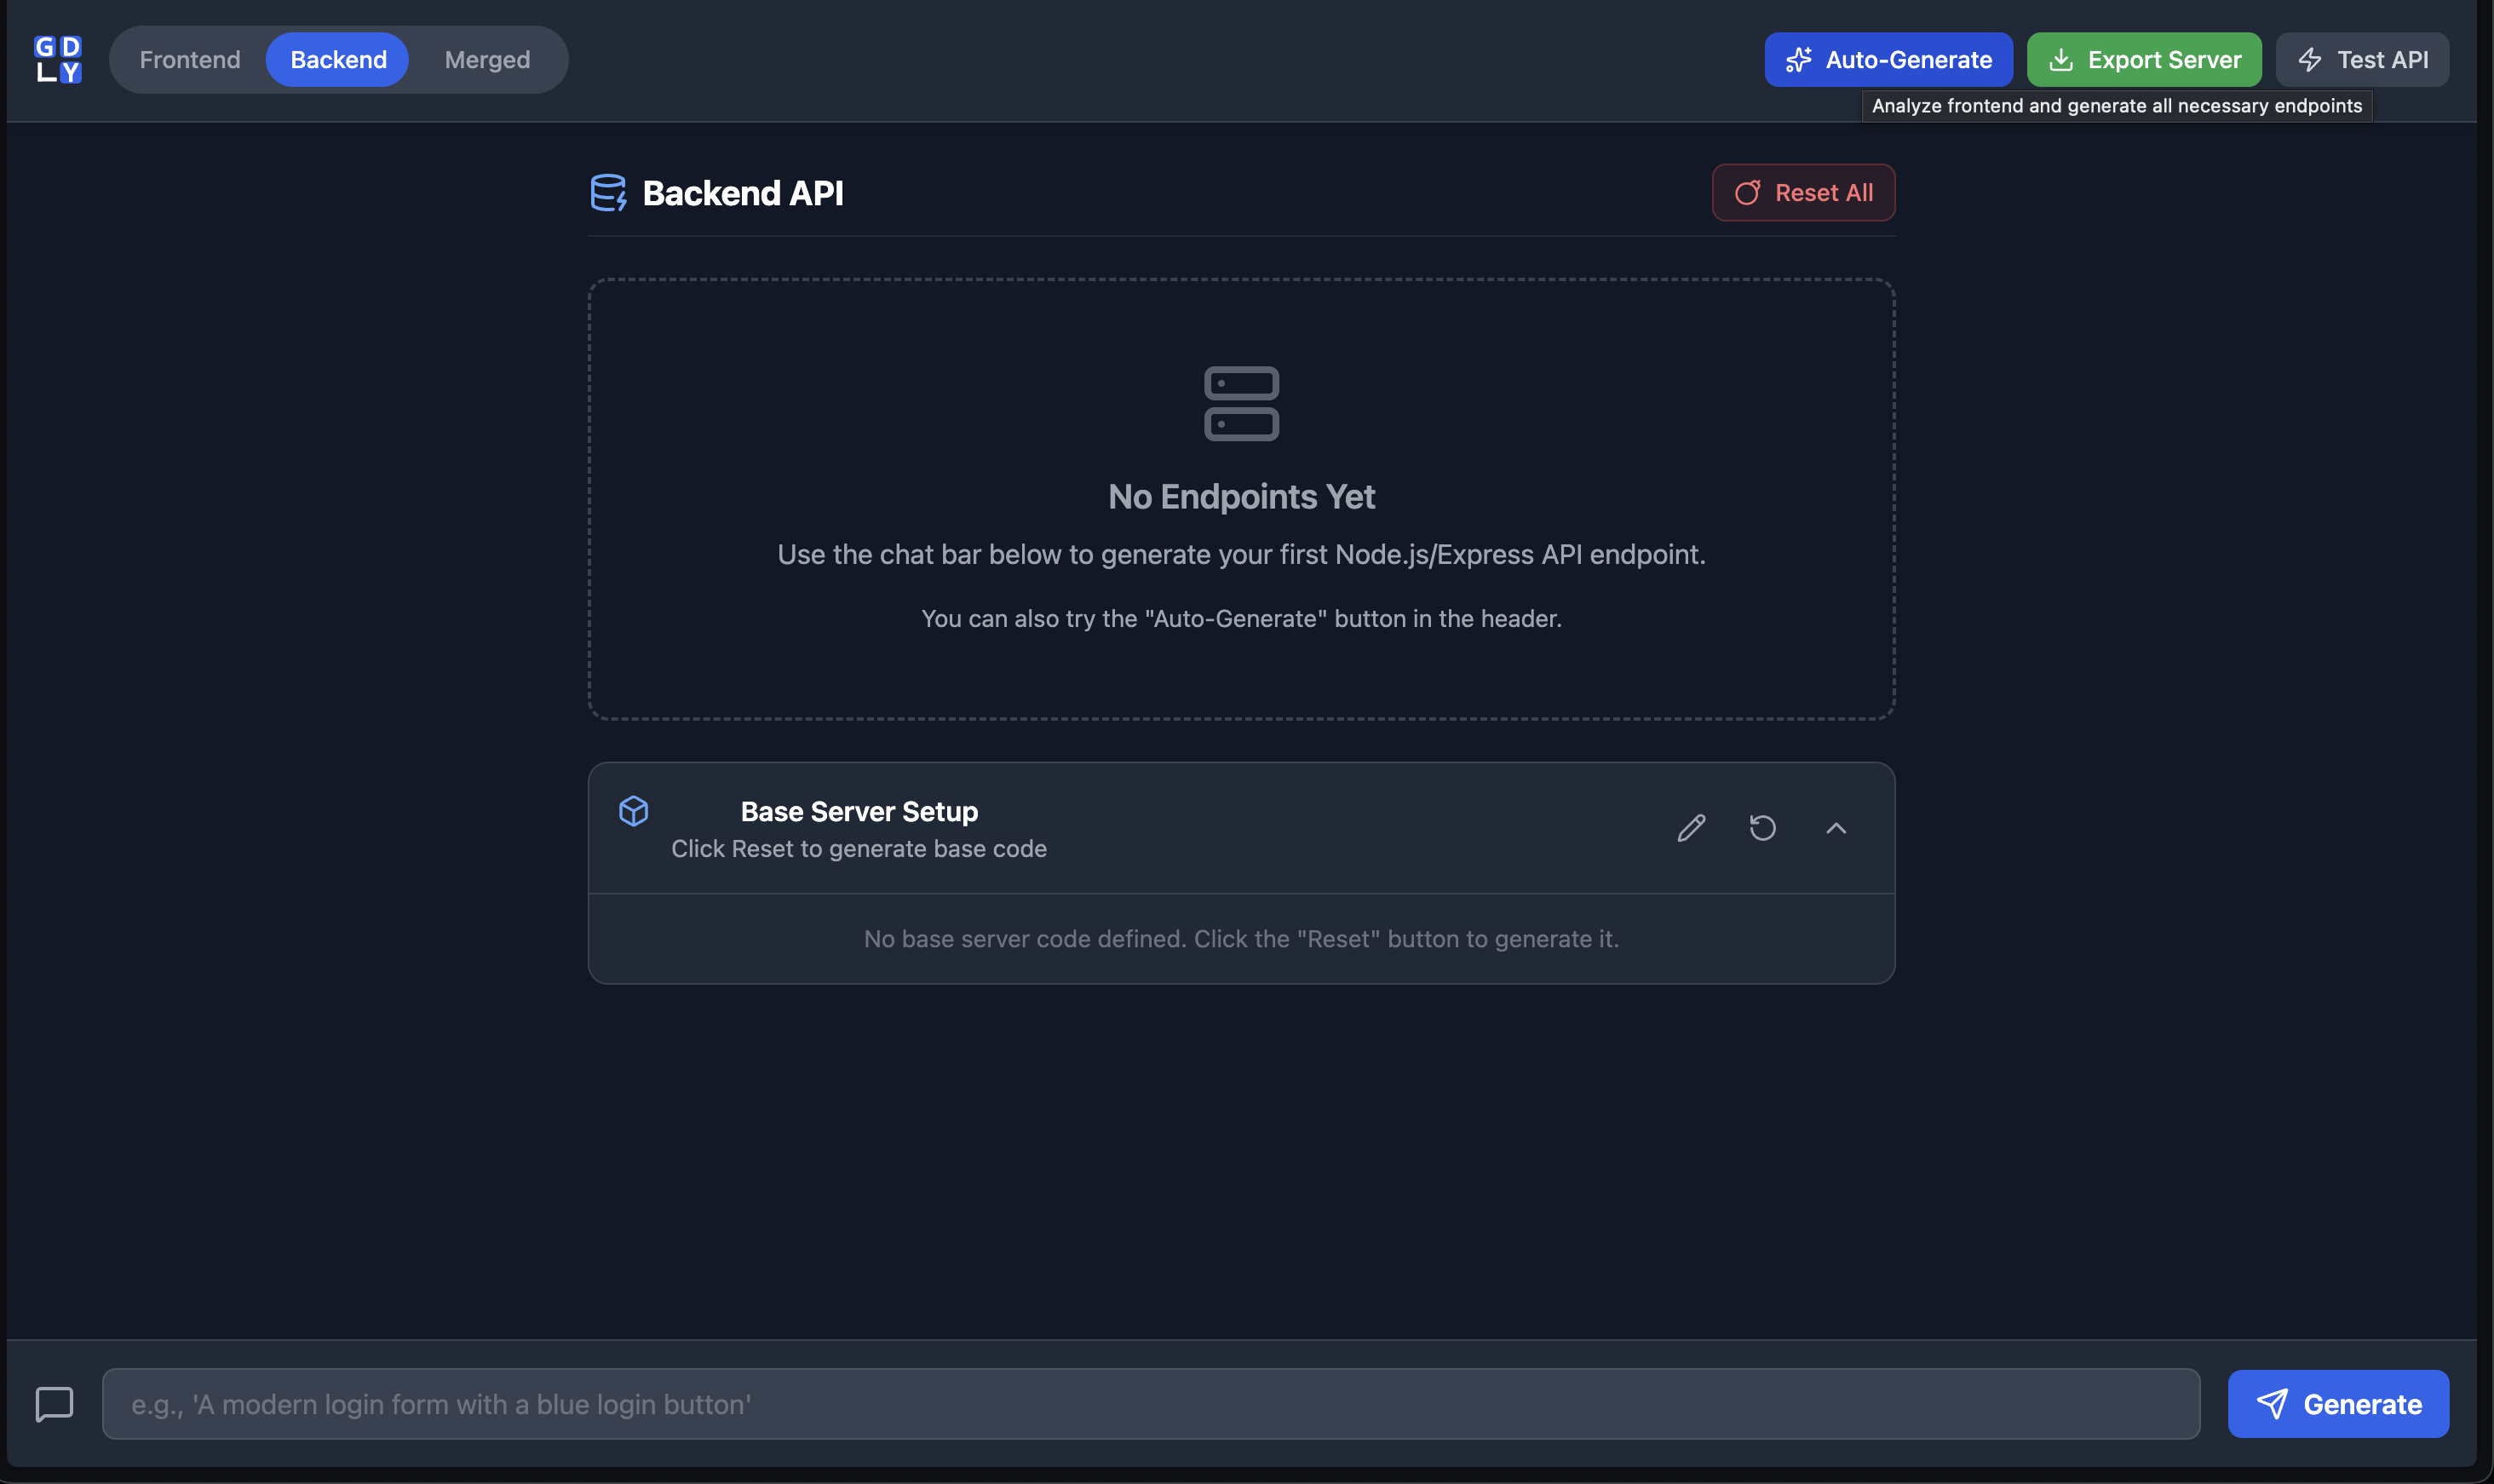Screen dimensions: 2494x1484
Task: Click the Reset All button
Action: pyautogui.click(x=1802, y=192)
